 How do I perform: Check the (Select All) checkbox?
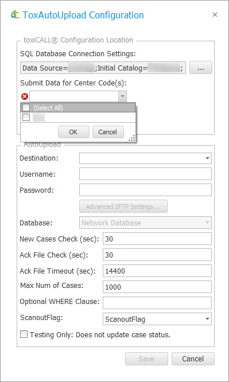point(26,107)
